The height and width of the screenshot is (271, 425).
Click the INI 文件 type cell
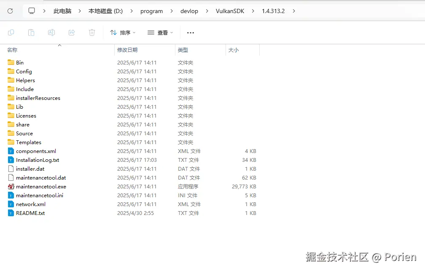pyautogui.click(x=188, y=196)
